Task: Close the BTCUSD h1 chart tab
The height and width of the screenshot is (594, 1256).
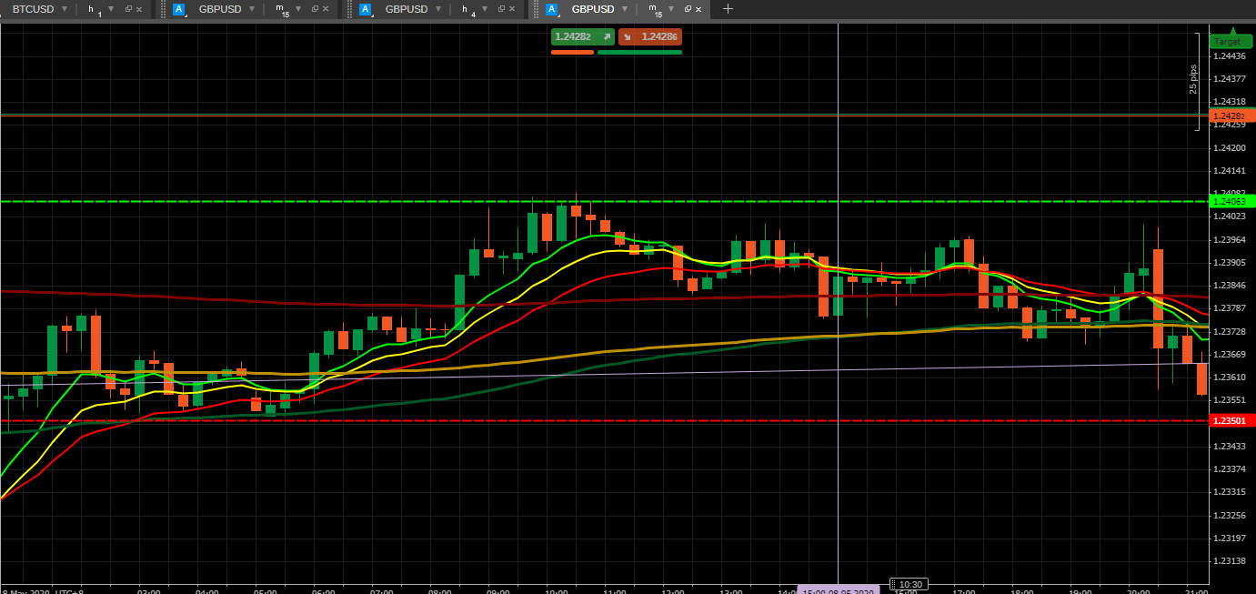Action: point(139,9)
